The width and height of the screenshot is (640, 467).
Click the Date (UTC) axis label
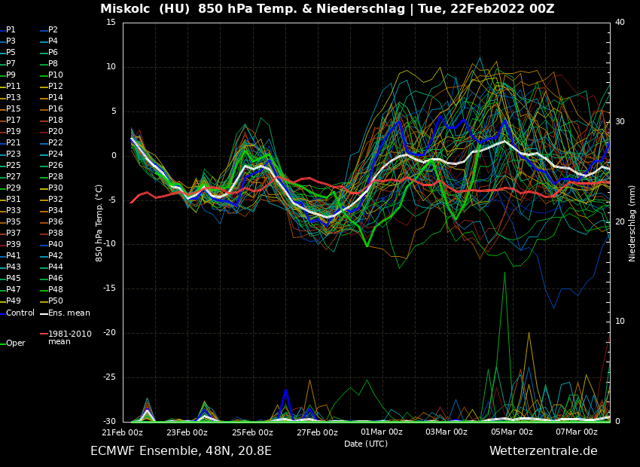[366, 444]
